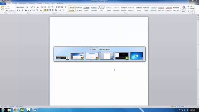
Task: Switch to the Review tab
Action: (47, 4)
